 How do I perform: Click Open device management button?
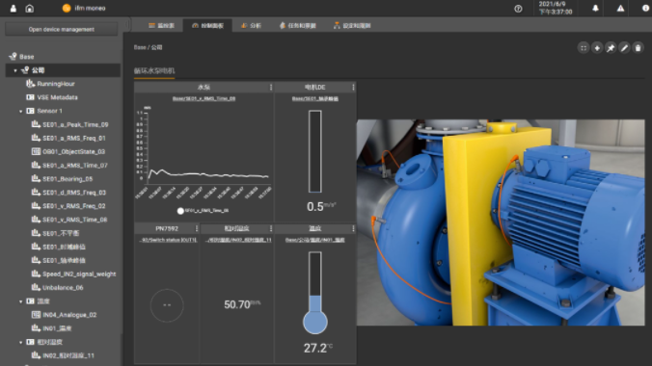click(x=62, y=29)
